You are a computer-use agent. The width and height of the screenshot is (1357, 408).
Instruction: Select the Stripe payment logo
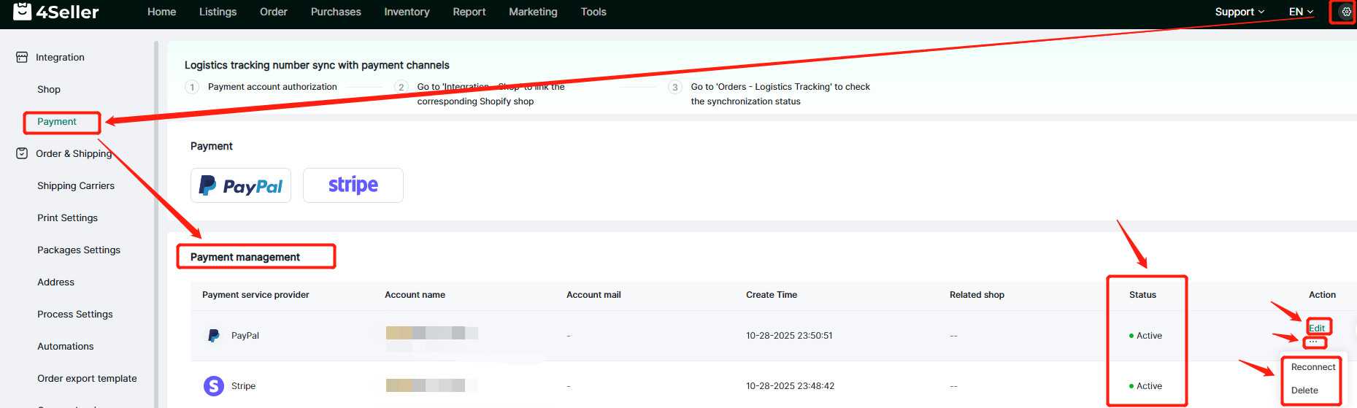point(353,185)
